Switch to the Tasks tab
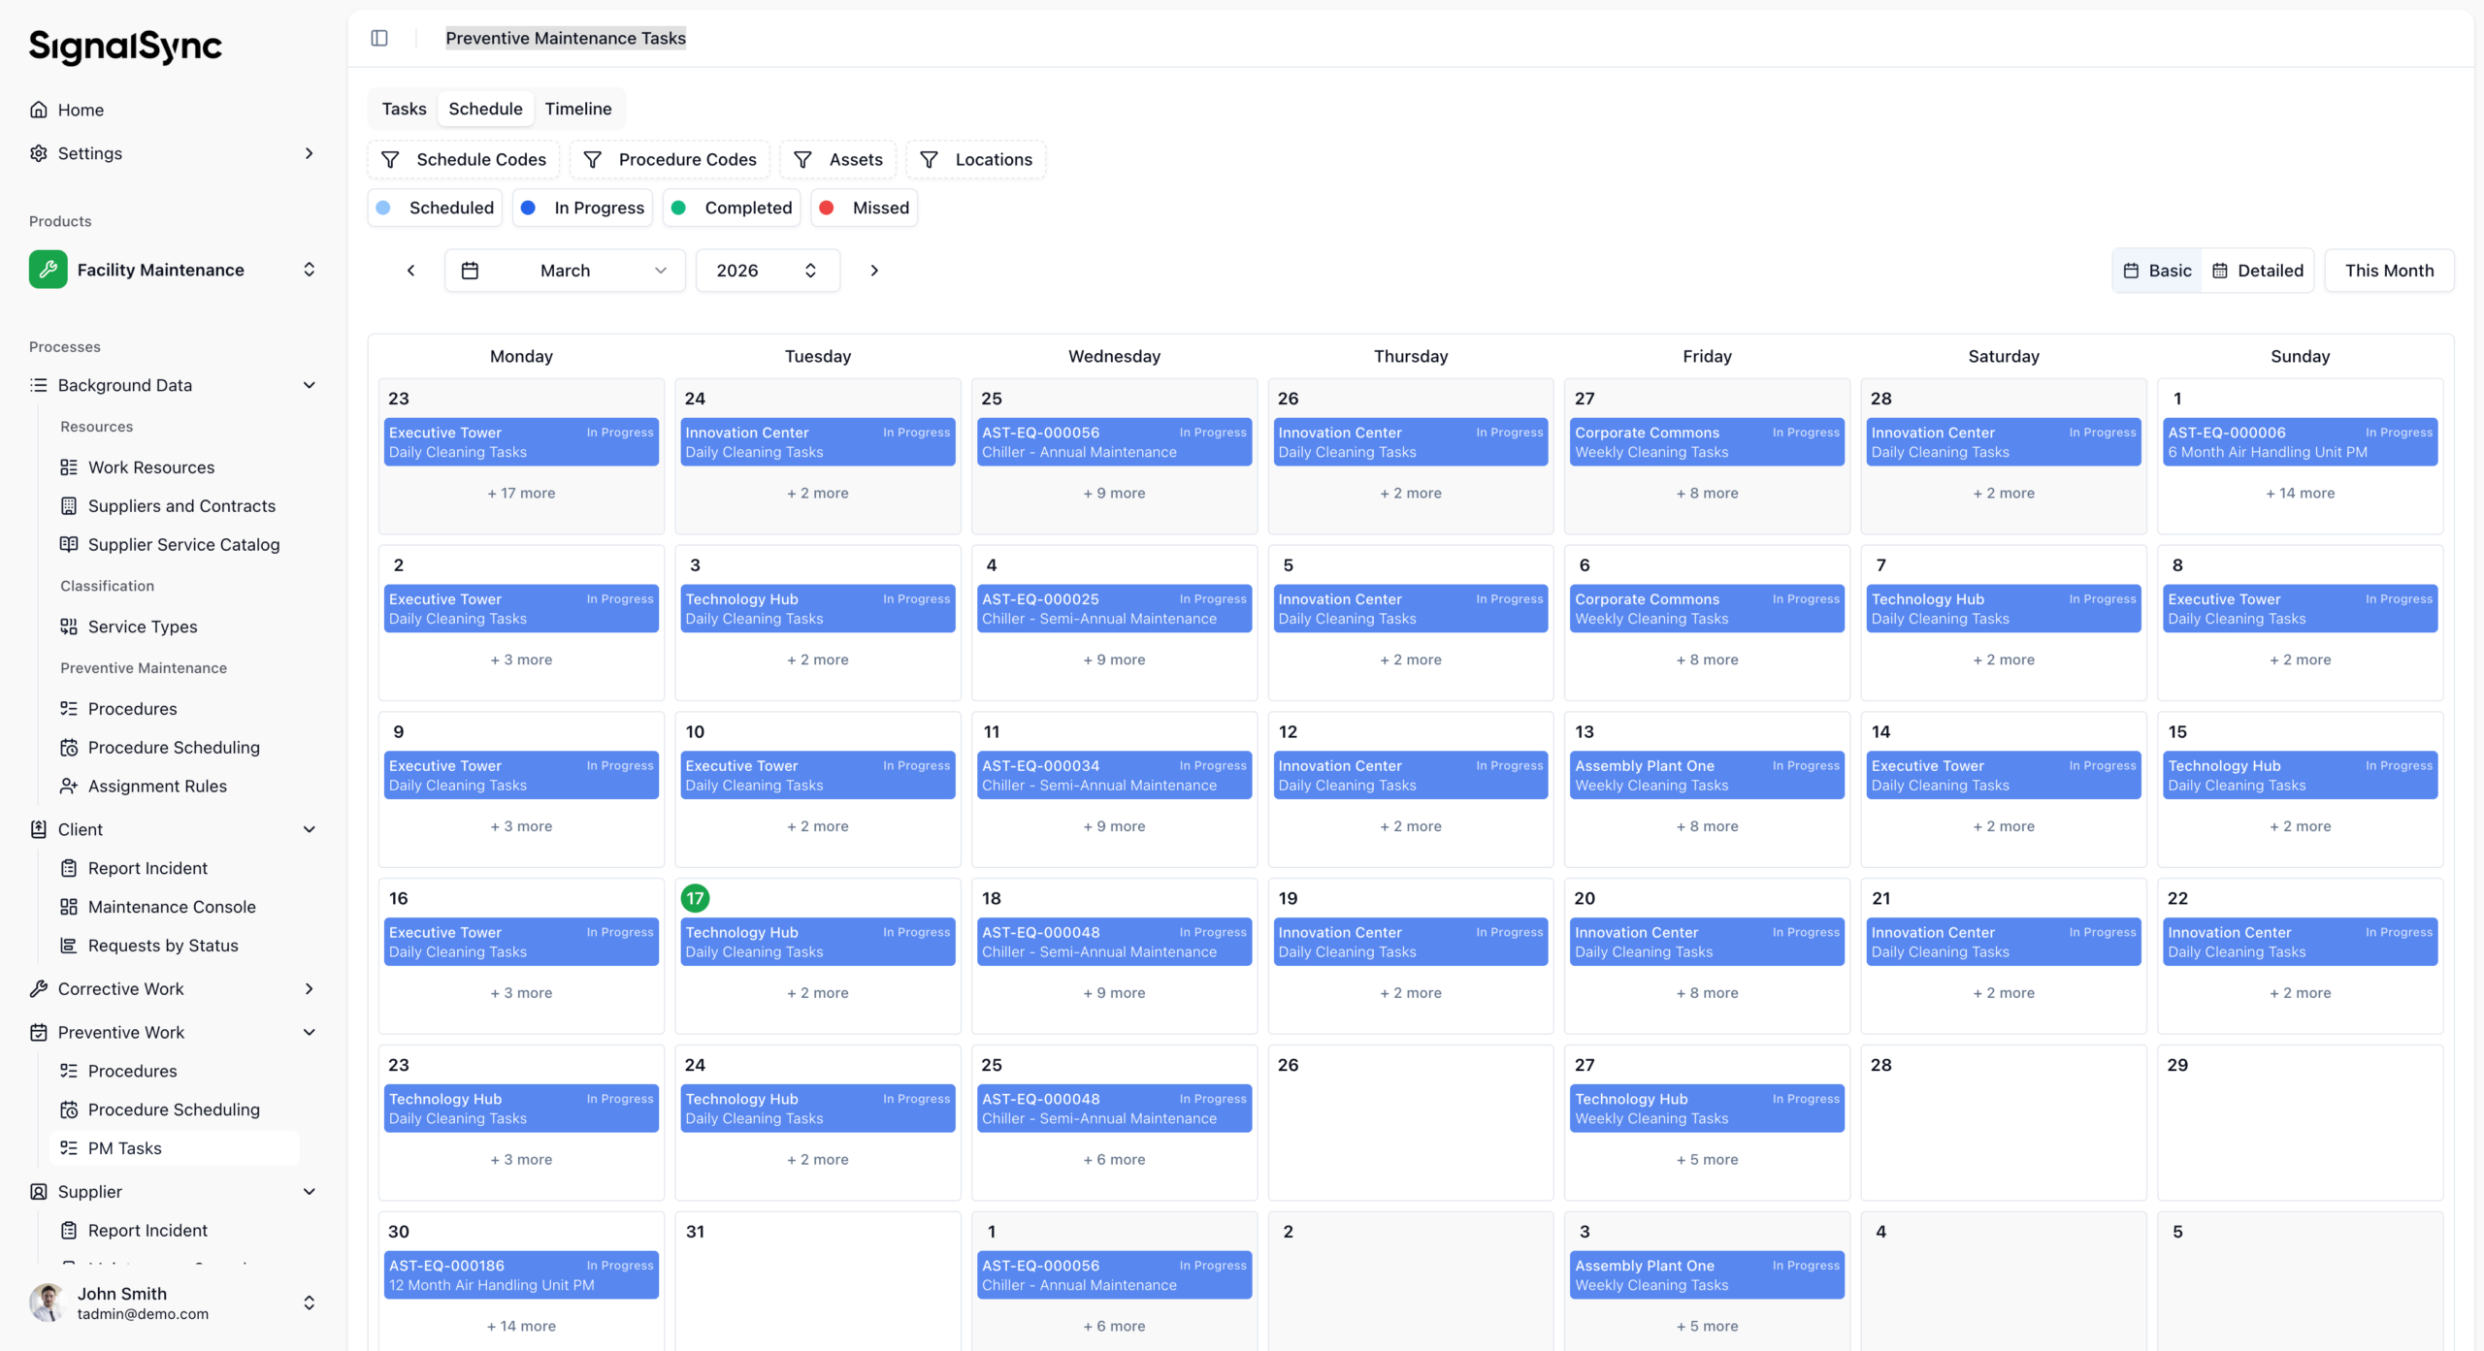2484x1351 pixels. [404, 109]
